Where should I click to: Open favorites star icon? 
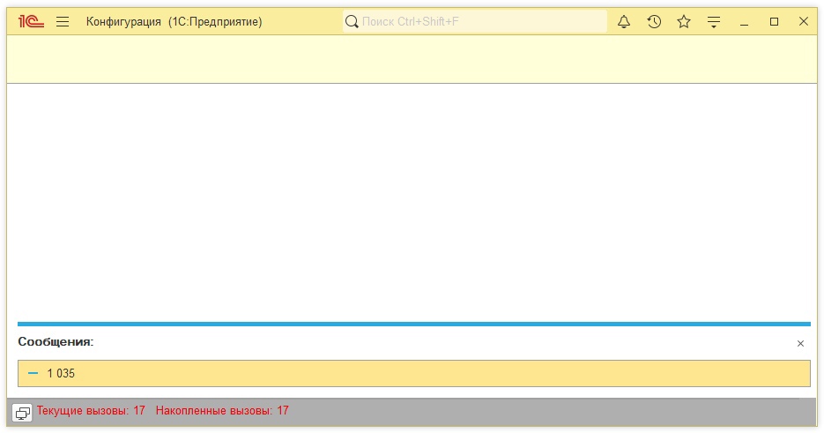(x=684, y=21)
